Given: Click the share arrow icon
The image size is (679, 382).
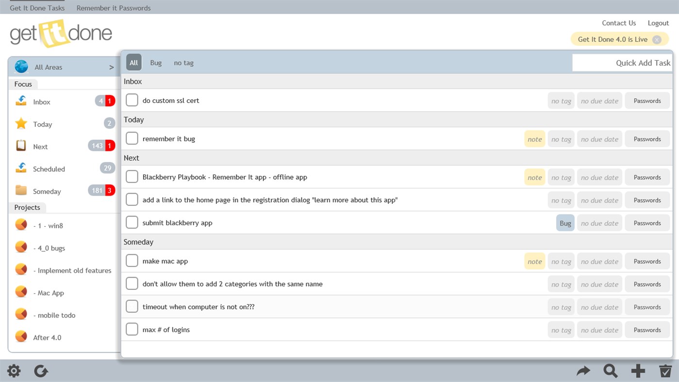Looking at the screenshot, I should coord(583,371).
